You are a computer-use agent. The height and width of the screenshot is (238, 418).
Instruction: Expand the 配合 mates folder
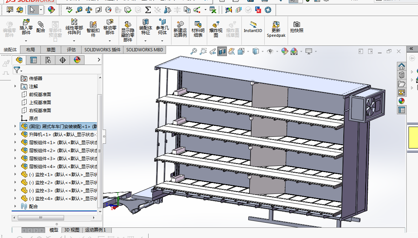(15, 206)
